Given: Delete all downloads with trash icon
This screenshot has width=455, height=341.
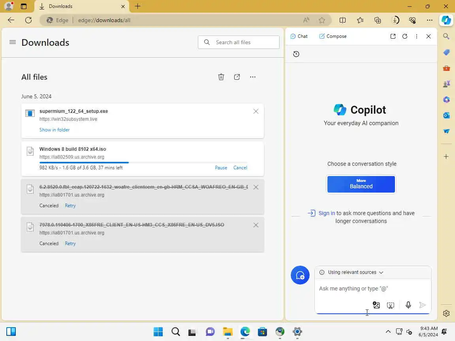Looking at the screenshot, I should coord(221,77).
